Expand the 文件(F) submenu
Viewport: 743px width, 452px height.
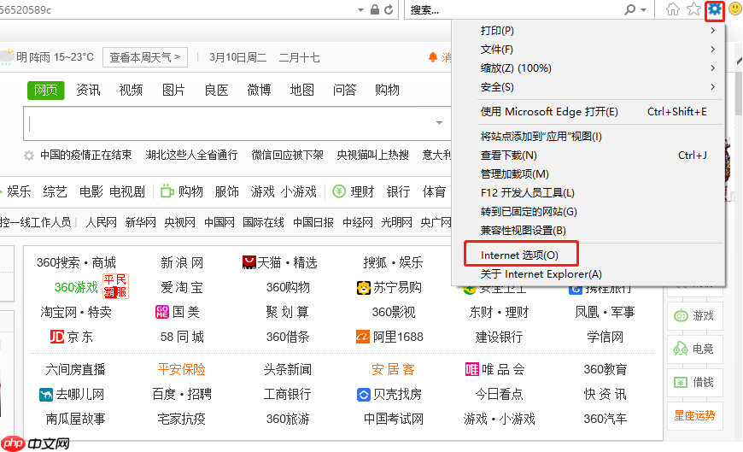click(x=712, y=50)
